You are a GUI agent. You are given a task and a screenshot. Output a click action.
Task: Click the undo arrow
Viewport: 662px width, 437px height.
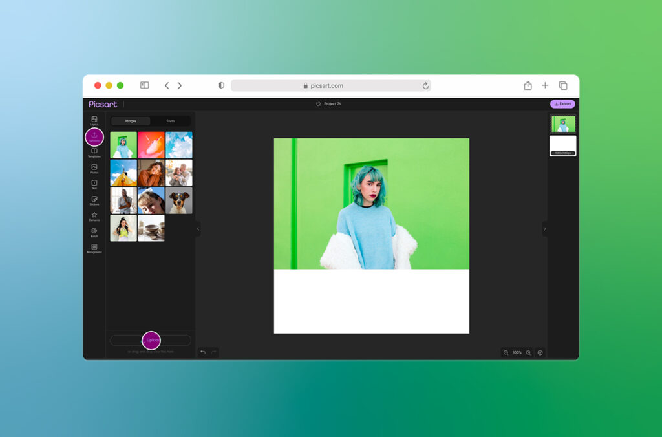(203, 352)
